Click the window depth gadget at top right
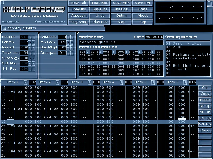The height and width of the screenshot is (159, 213). coord(209,3)
